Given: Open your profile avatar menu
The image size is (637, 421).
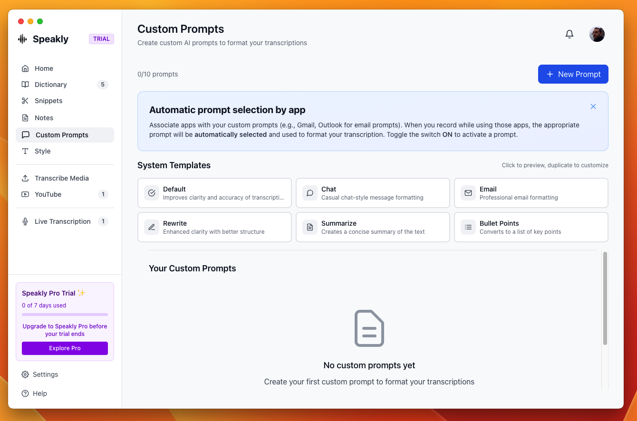Looking at the screenshot, I should 597,34.
